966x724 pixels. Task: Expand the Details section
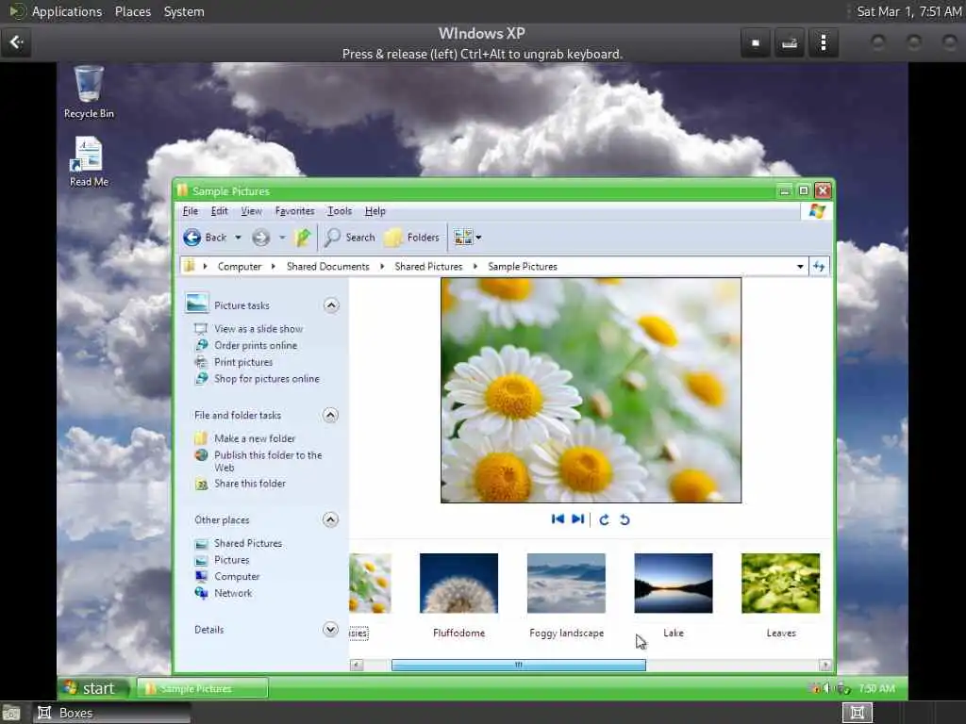tap(331, 629)
